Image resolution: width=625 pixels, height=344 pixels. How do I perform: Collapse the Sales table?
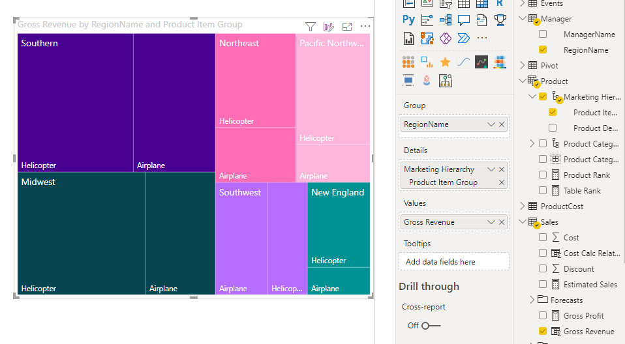pyautogui.click(x=523, y=222)
